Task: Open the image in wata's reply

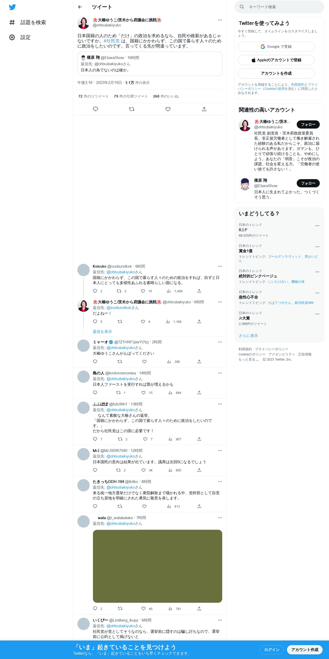Action: 157,566
